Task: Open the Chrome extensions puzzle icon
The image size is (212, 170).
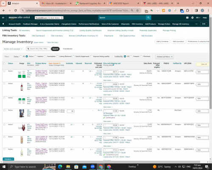Action: (187, 11)
